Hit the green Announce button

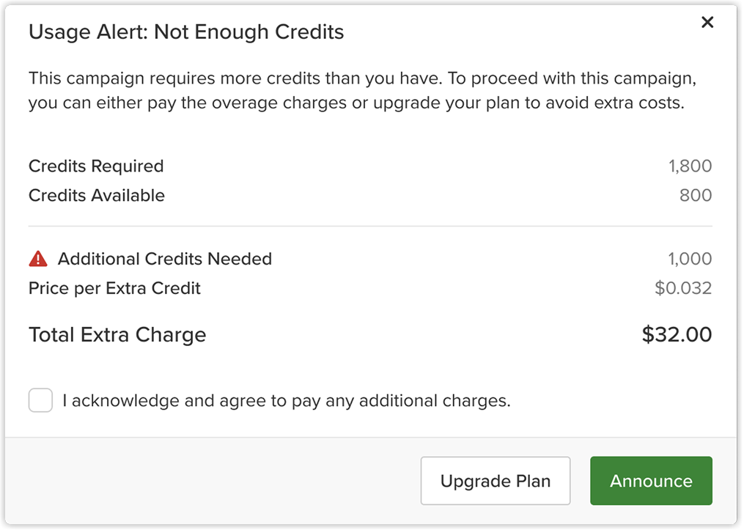pyautogui.click(x=651, y=481)
